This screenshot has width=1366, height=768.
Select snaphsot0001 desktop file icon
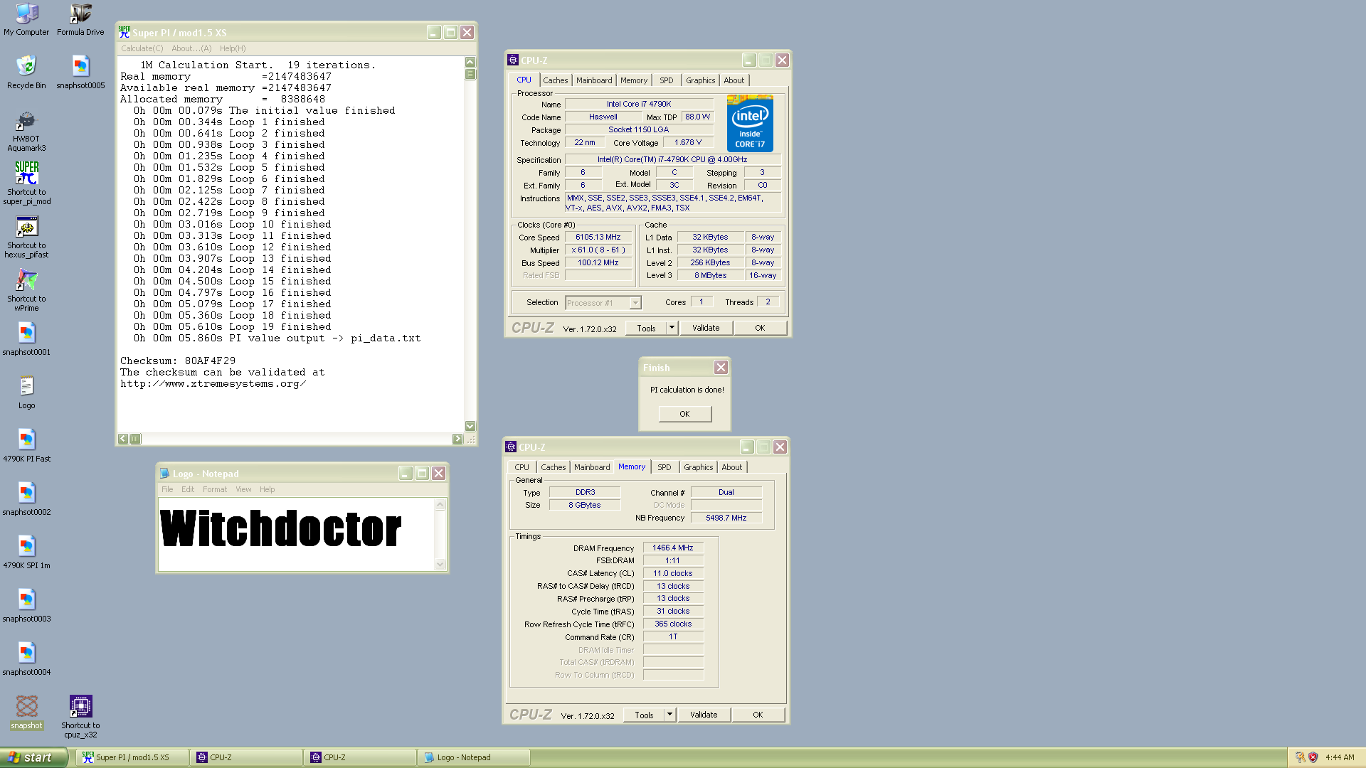tap(26, 338)
